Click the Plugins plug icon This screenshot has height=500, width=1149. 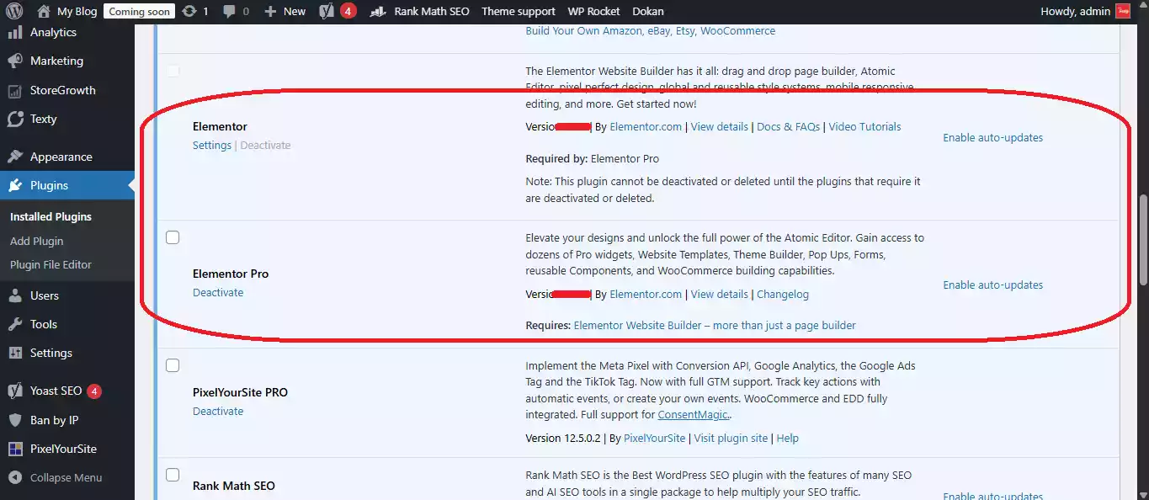click(14, 185)
